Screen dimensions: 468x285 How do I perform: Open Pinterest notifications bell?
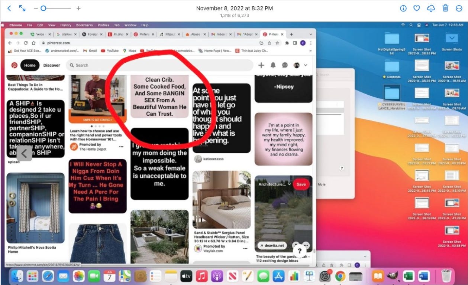[x=273, y=65]
